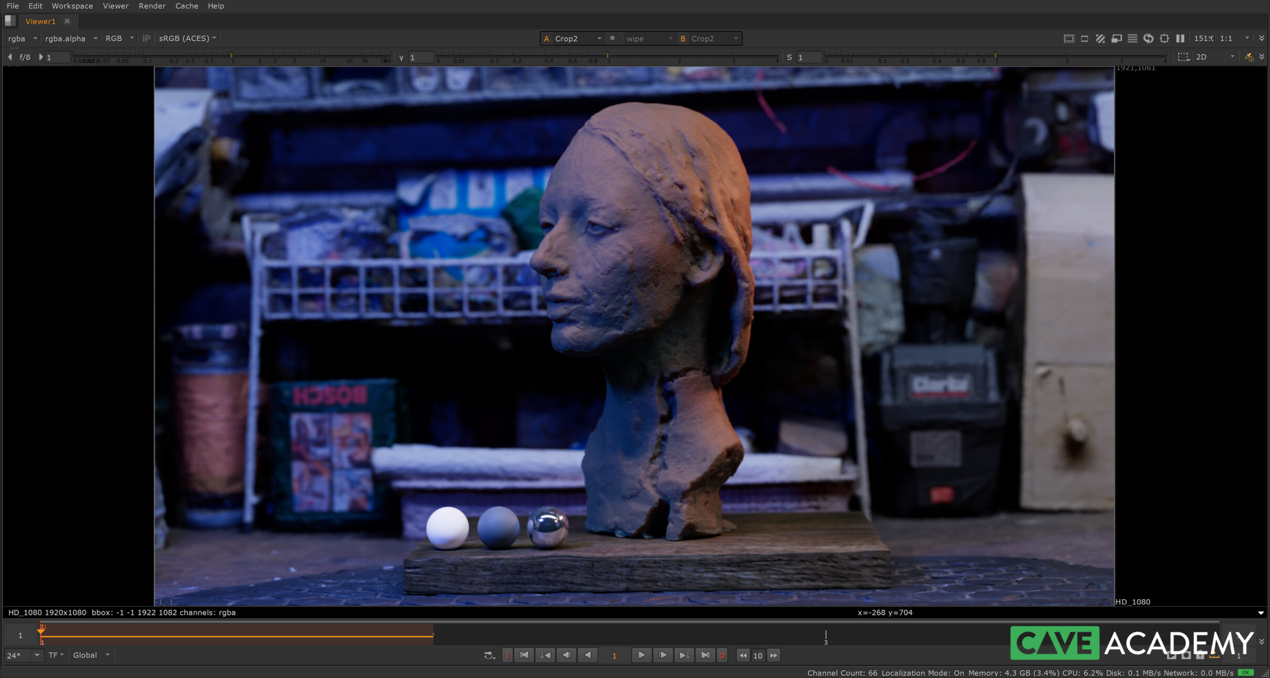The width and height of the screenshot is (1270, 678).
Task: Toggle the wipe control switch
Action: coord(613,38)
